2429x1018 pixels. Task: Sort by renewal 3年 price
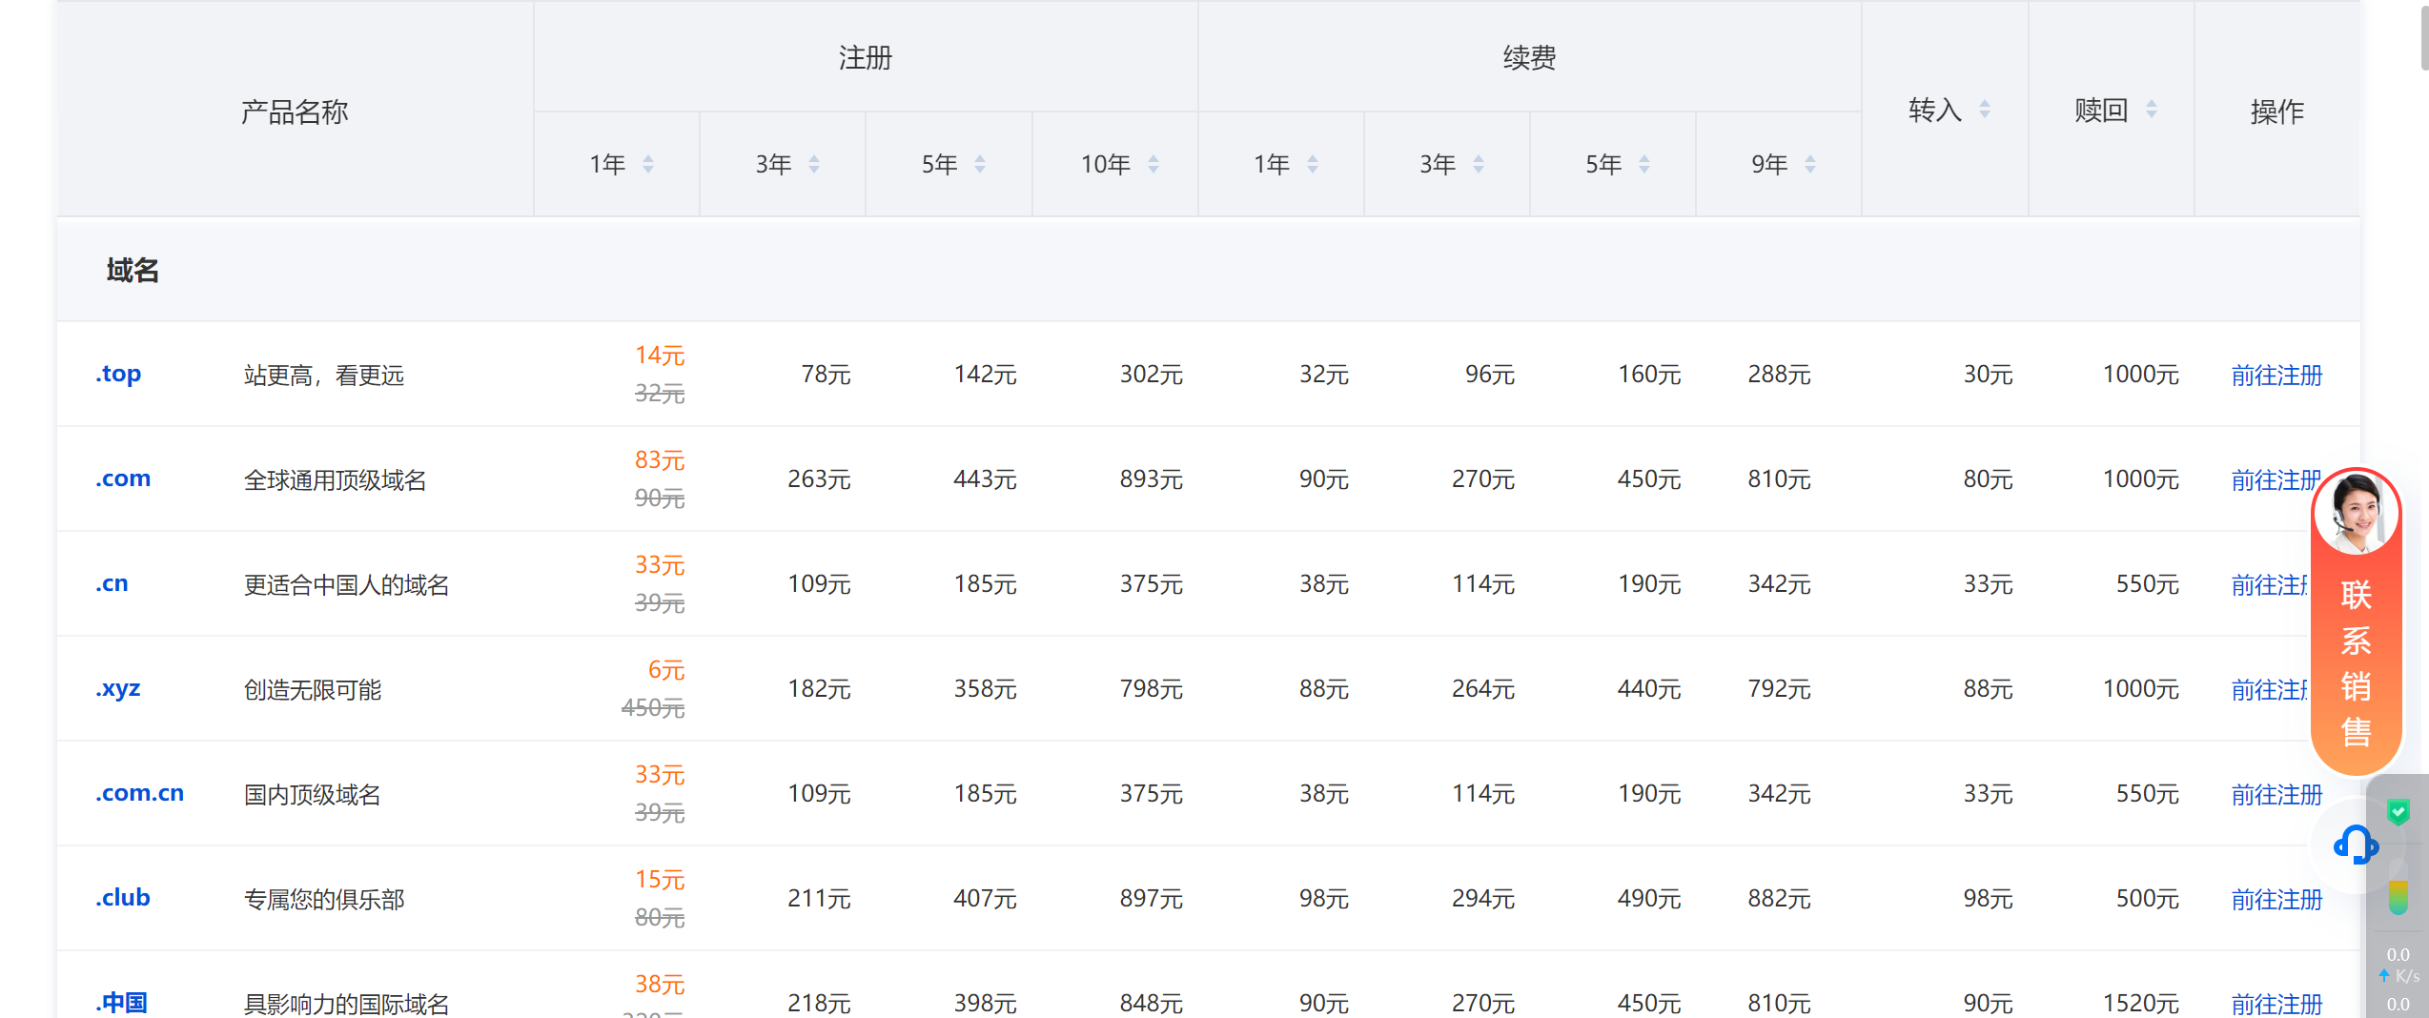1479,164
